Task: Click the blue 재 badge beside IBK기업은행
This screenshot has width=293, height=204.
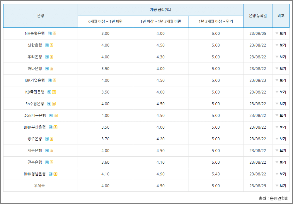Action: (50, 80)
